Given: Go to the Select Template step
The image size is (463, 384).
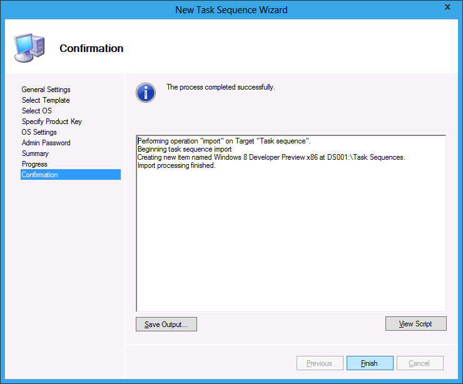Looking at the screenshot, I should coord(46,100).
